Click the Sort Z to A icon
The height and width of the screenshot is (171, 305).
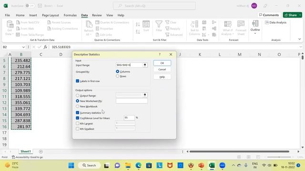pyautogui.click(x=138, y=32)
